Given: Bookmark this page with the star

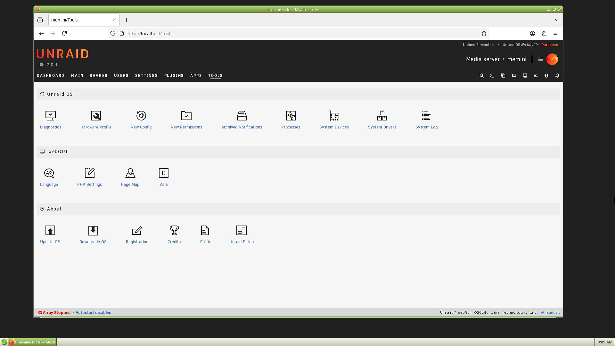Looking at the screenshot, I should (x=484, y=33).
